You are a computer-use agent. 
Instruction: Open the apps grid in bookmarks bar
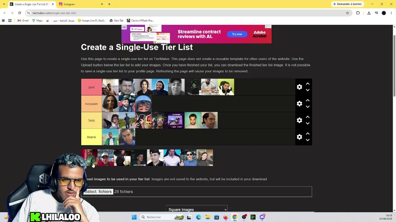[10, 21]
